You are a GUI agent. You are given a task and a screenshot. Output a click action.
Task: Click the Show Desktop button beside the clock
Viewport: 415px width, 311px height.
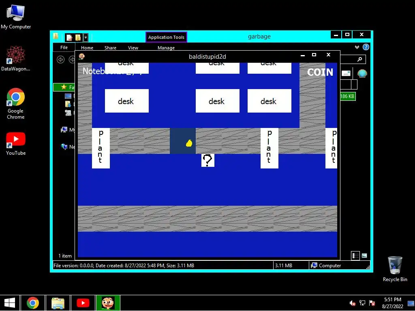[x=411, y=303]
